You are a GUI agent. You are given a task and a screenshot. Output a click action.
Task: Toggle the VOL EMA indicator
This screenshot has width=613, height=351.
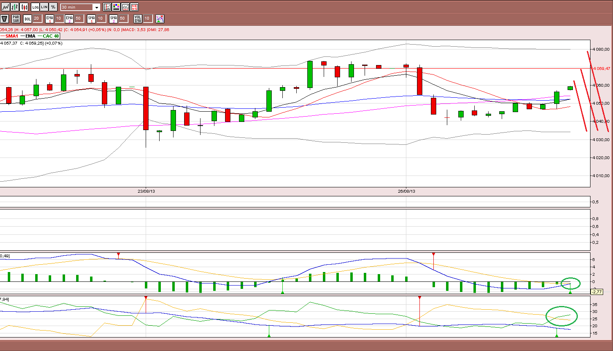[x=138, y=19]
